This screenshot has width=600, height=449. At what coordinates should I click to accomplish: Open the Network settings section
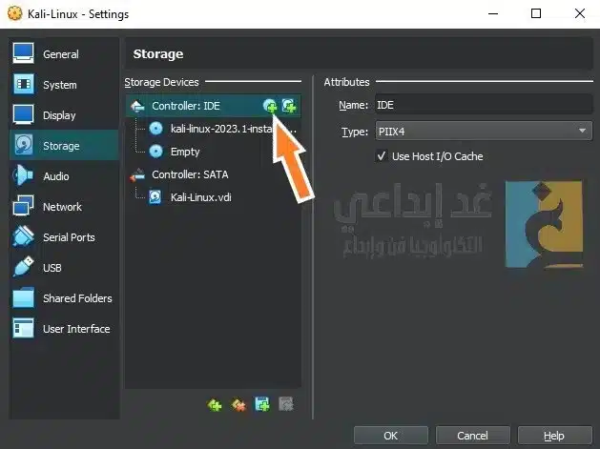pyautogui.click(x=64, y=207)
